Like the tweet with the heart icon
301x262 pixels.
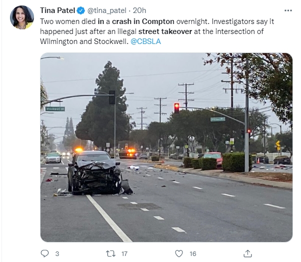pyautogui.click(x=179, y=253)
